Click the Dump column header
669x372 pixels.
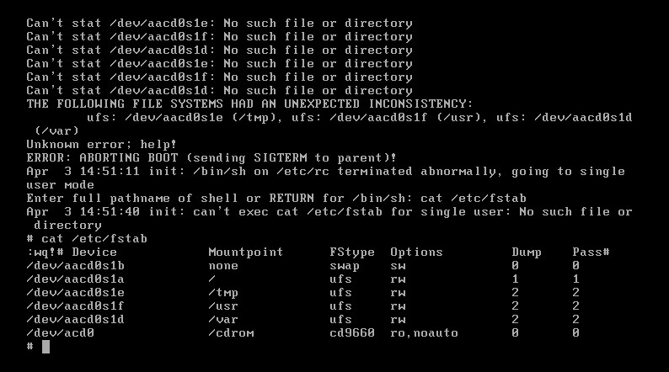point(527,252)
